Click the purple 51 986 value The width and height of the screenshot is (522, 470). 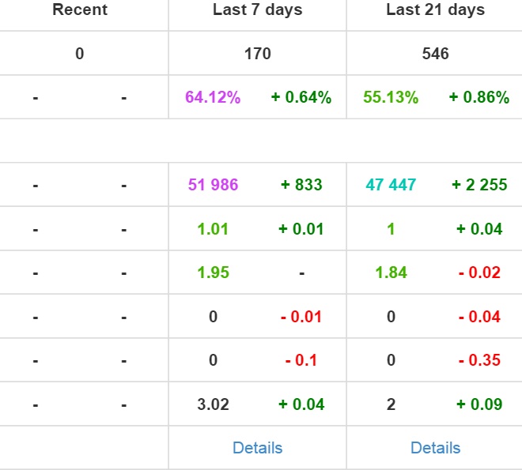tap(213, 185)
